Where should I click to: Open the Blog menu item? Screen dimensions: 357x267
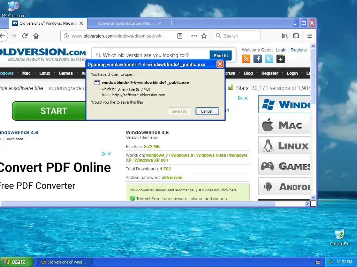click(x=248, y=73)
